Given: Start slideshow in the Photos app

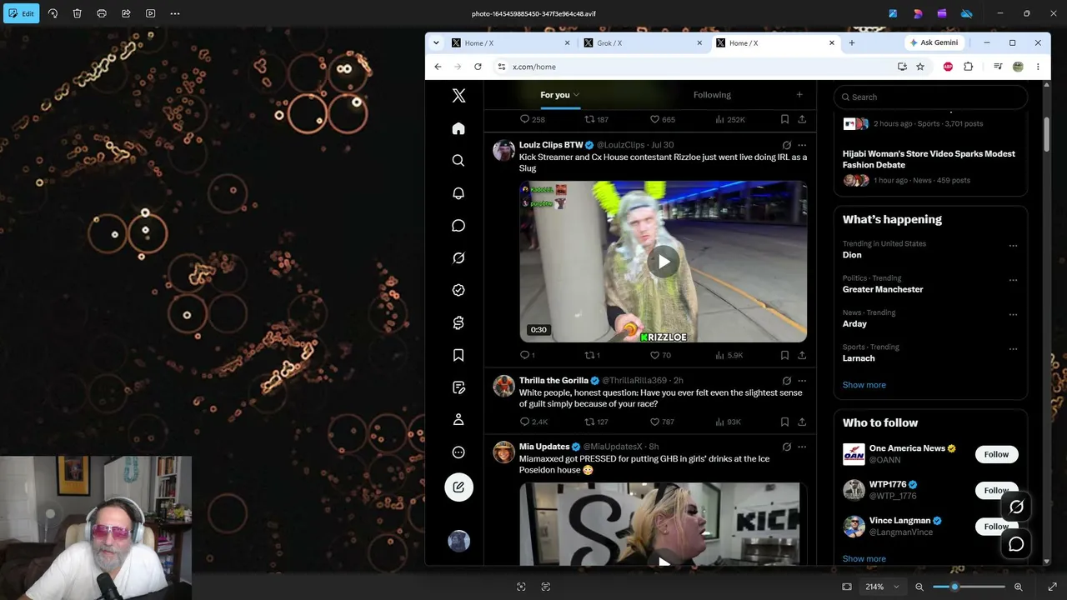Looking at the screenshot, I should (x=150, y=13).
